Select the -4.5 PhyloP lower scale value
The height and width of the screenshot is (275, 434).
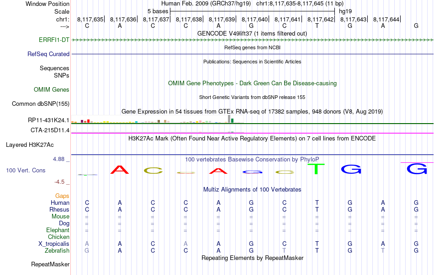click(59, 182)
